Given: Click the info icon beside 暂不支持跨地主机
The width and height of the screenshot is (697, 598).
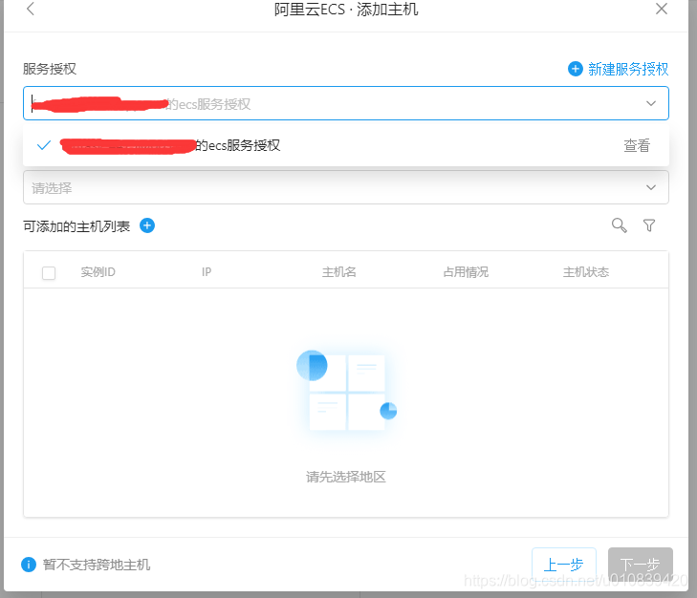Looking at the screenshot, I should 29,565.
